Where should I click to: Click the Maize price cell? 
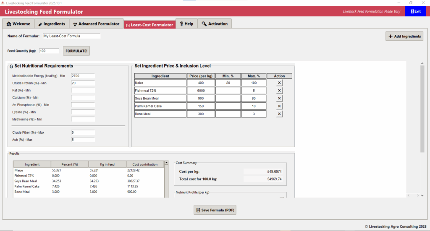point(201,83)
